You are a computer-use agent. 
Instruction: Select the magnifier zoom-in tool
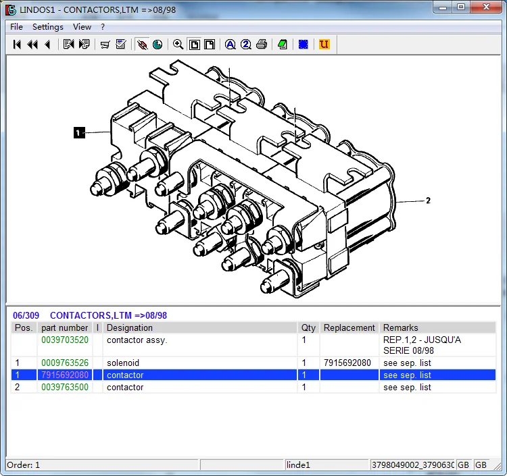(x=178, y=45)
